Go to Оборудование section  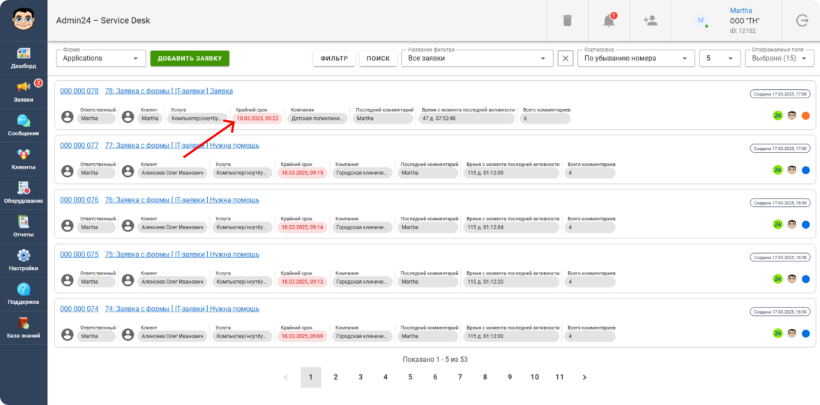pos(24,192)
